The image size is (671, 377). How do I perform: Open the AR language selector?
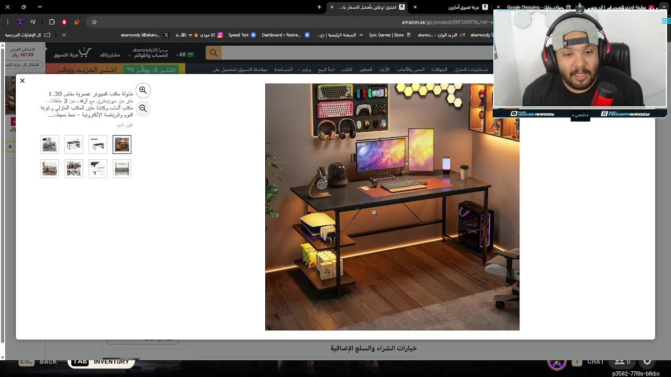(186, 54)
